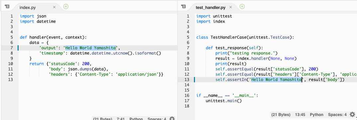The width and height of the screenshot is (357, 120).
Task: Switch to the index.py tab
Action: [28, 7]
